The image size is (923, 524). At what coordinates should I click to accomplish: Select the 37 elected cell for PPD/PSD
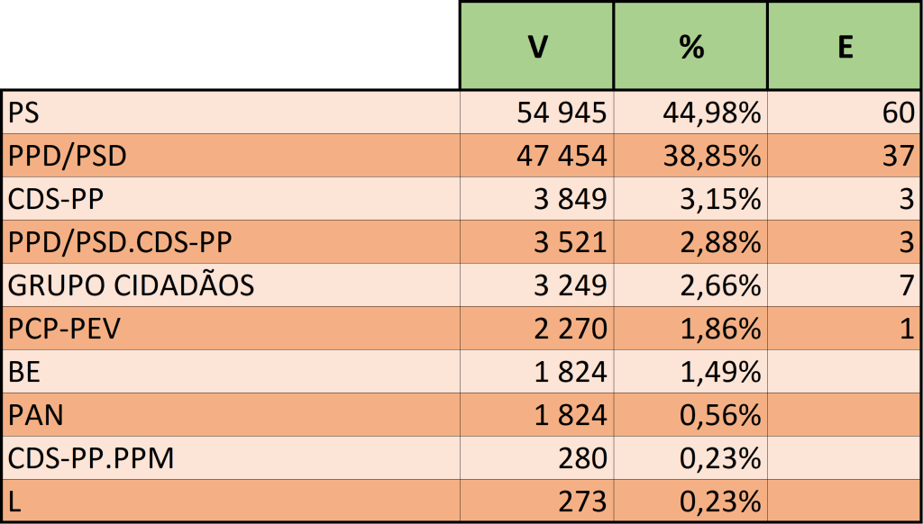point(899,156)
